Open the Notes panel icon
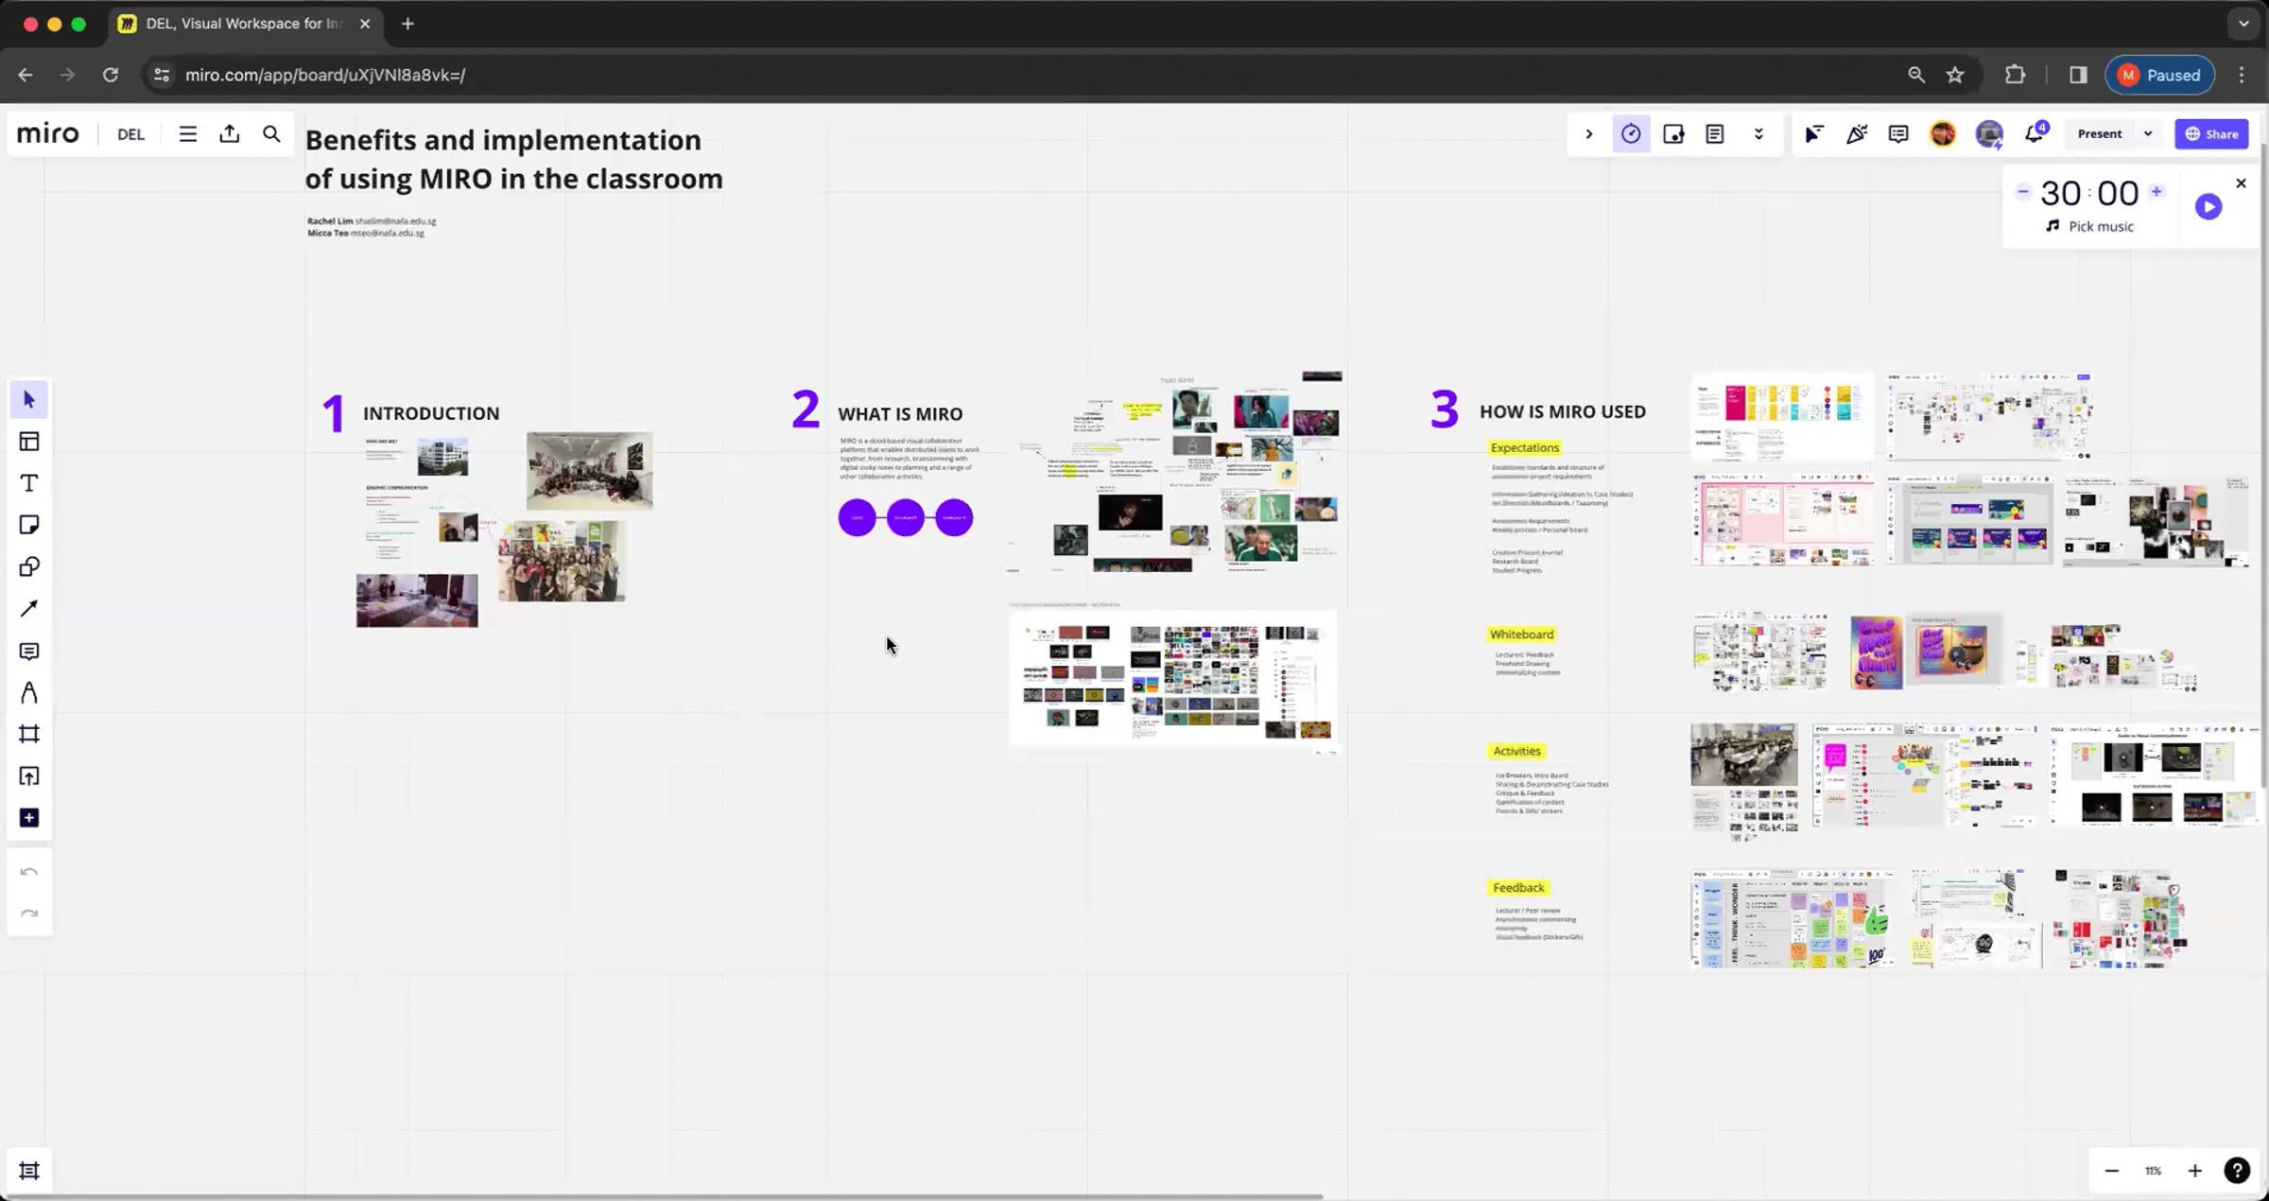The height and width of the screenshot is (1201, 2269). point(1715,134)
